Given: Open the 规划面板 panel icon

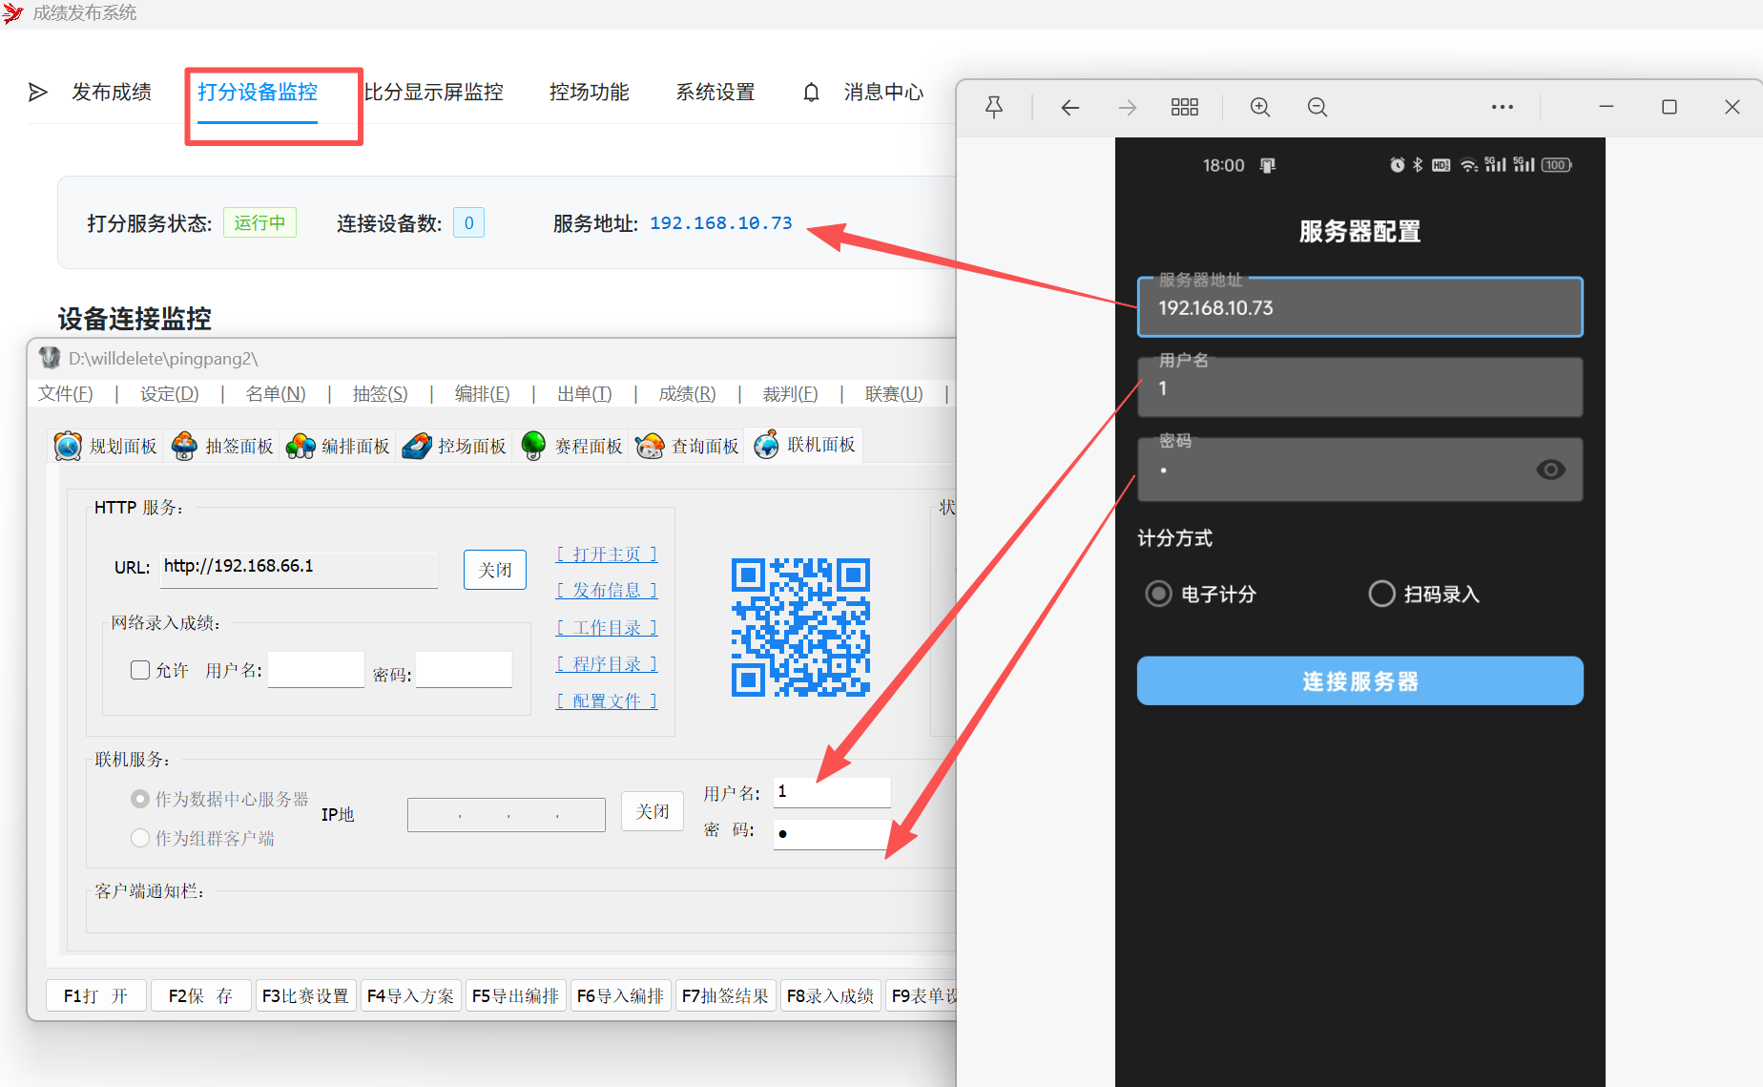Looking at the screenshot, I should point(69,446).
